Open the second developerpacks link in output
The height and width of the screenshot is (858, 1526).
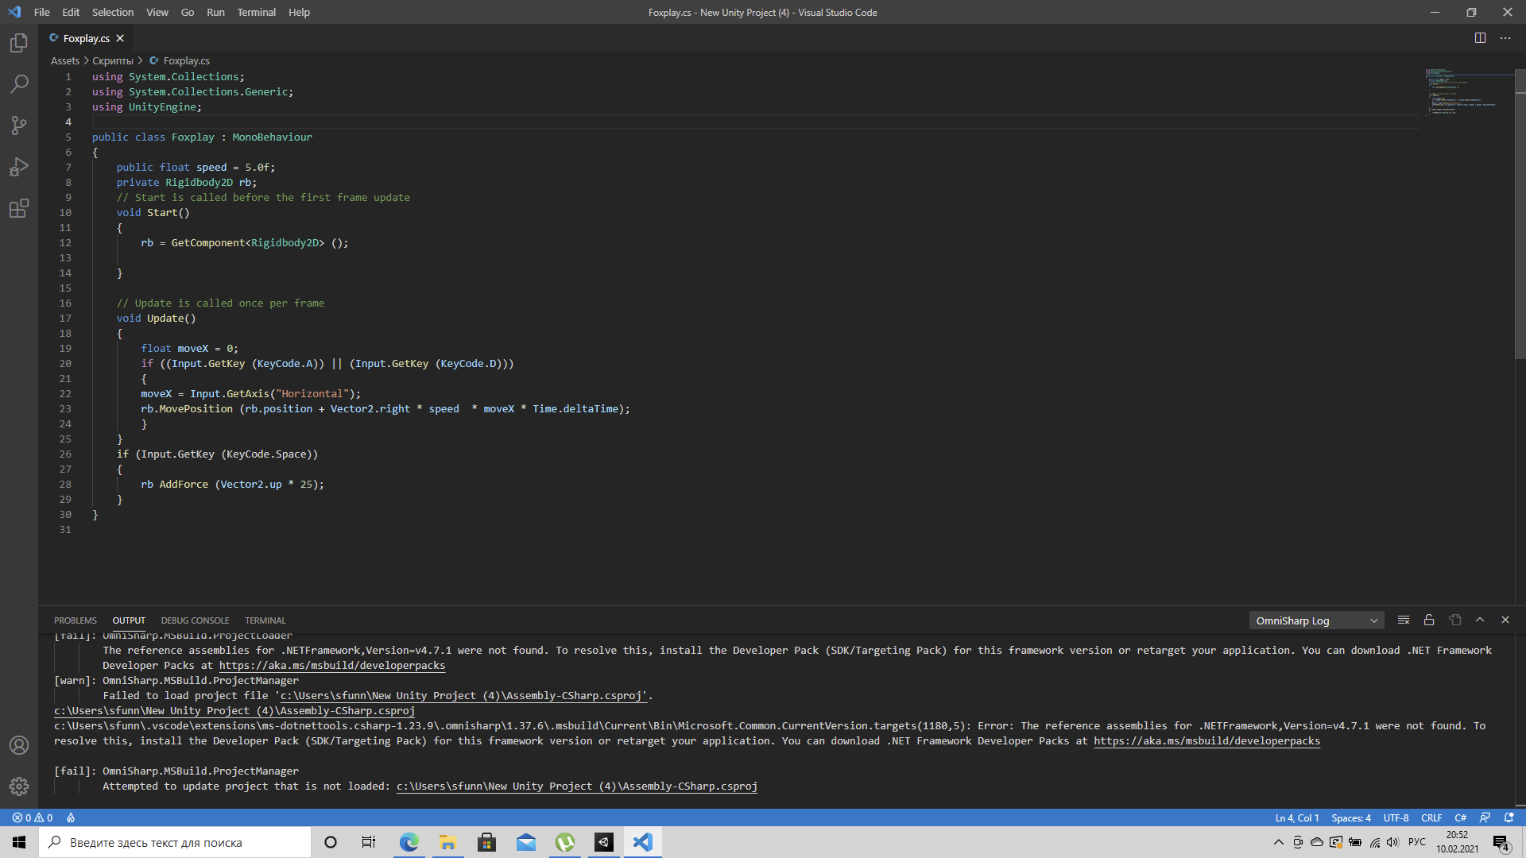tap(1206, 741)
